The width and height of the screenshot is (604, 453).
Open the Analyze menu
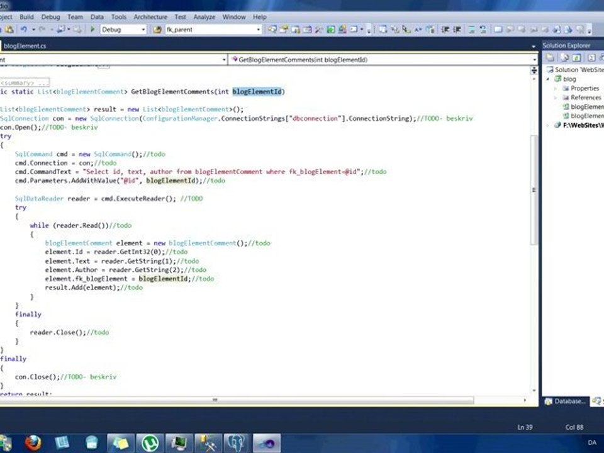pyautogui.click(x=204, y=17)
